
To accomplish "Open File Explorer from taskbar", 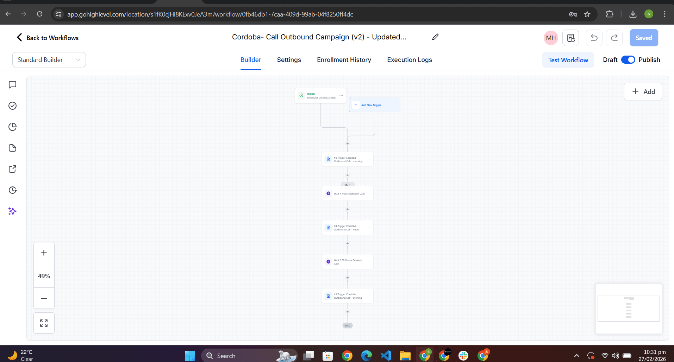I will 405,356.
